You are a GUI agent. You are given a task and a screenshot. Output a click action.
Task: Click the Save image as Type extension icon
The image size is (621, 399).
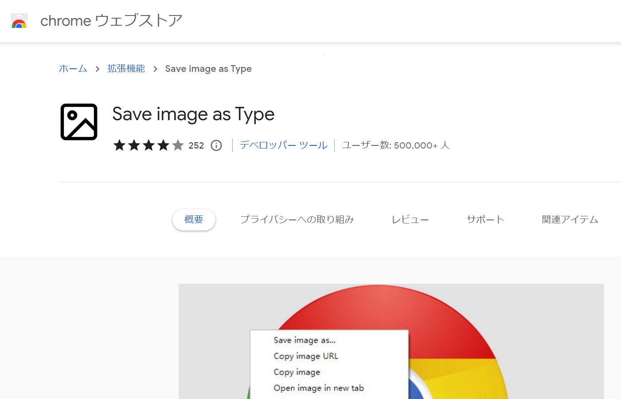point(79,122)
